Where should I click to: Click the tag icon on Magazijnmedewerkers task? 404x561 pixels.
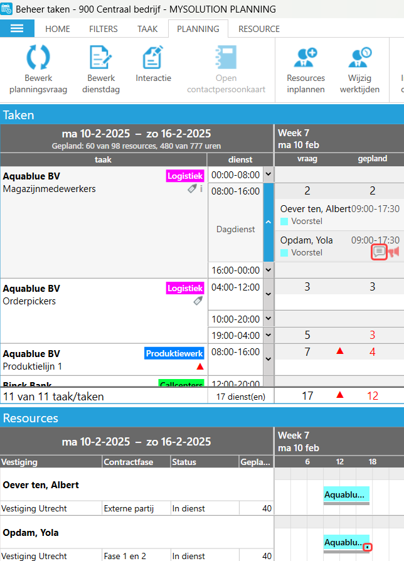coord(193,188)
